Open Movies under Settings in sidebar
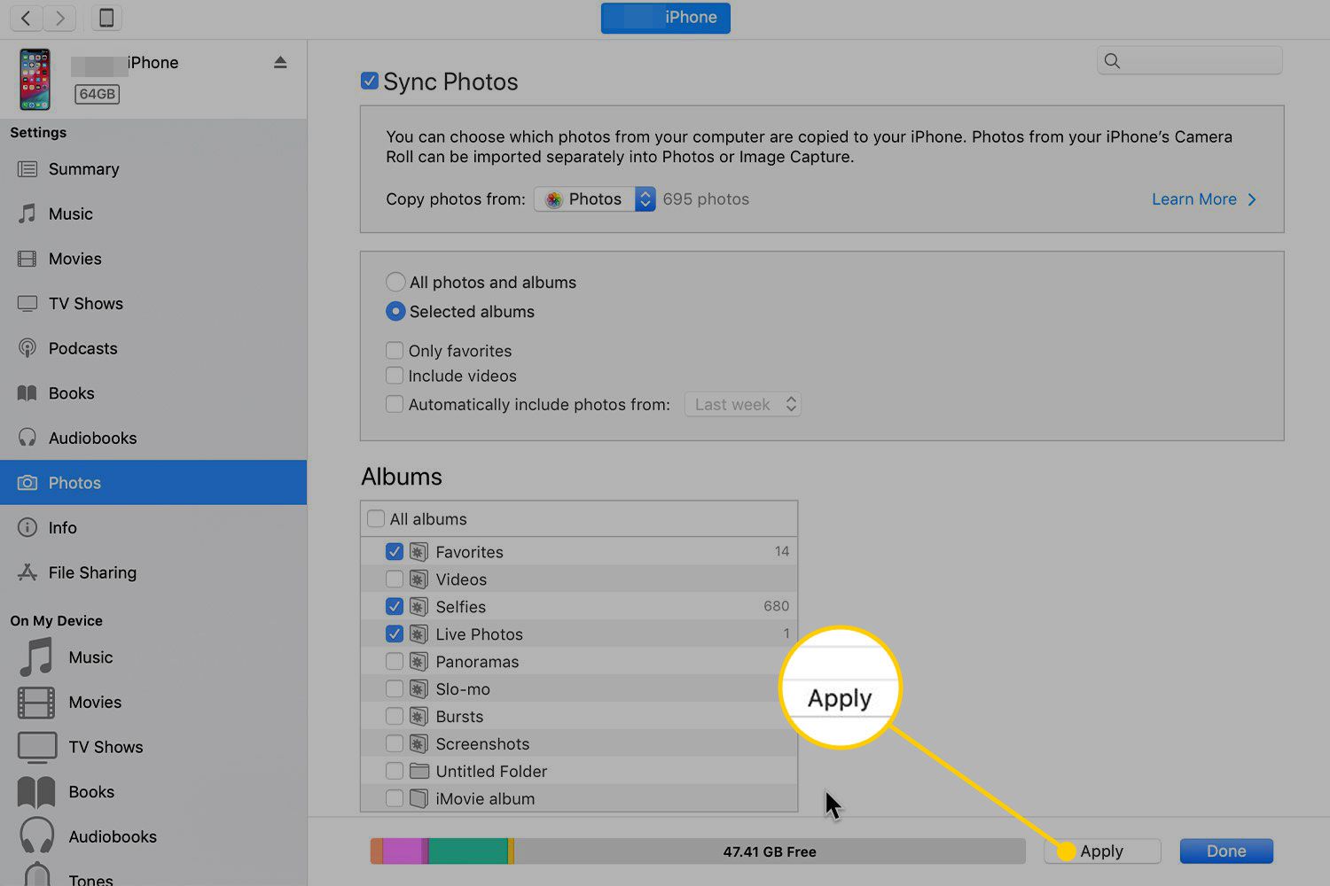The width and height of the screenshot is (1330, 886). [153, 259]
